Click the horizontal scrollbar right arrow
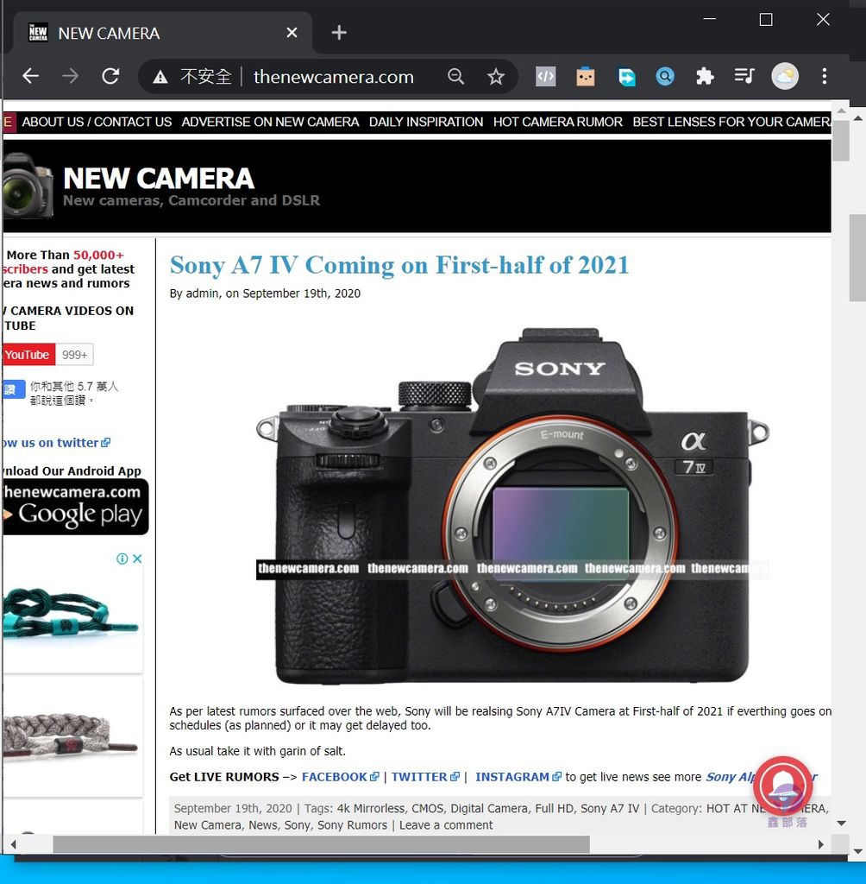 pyautogui.click(x=821, y=844)
